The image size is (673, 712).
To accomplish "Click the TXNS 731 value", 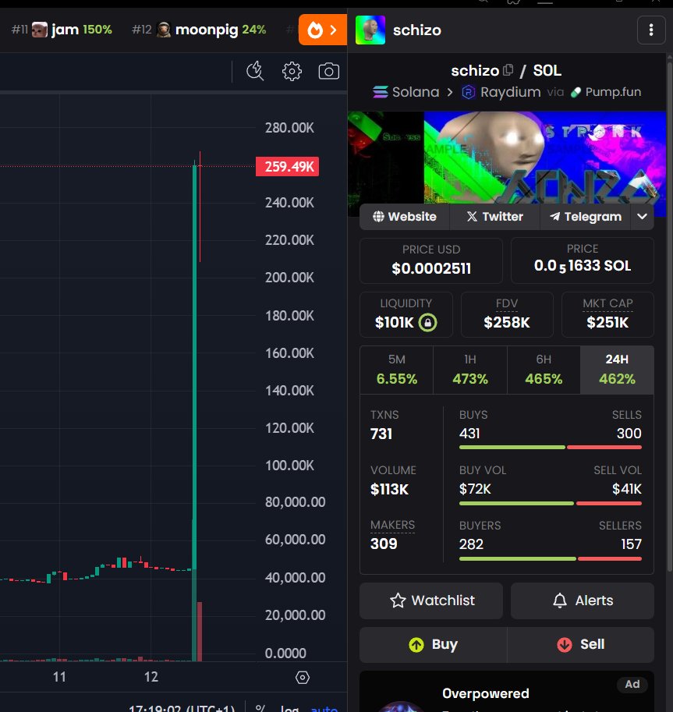I will [381, 434].
